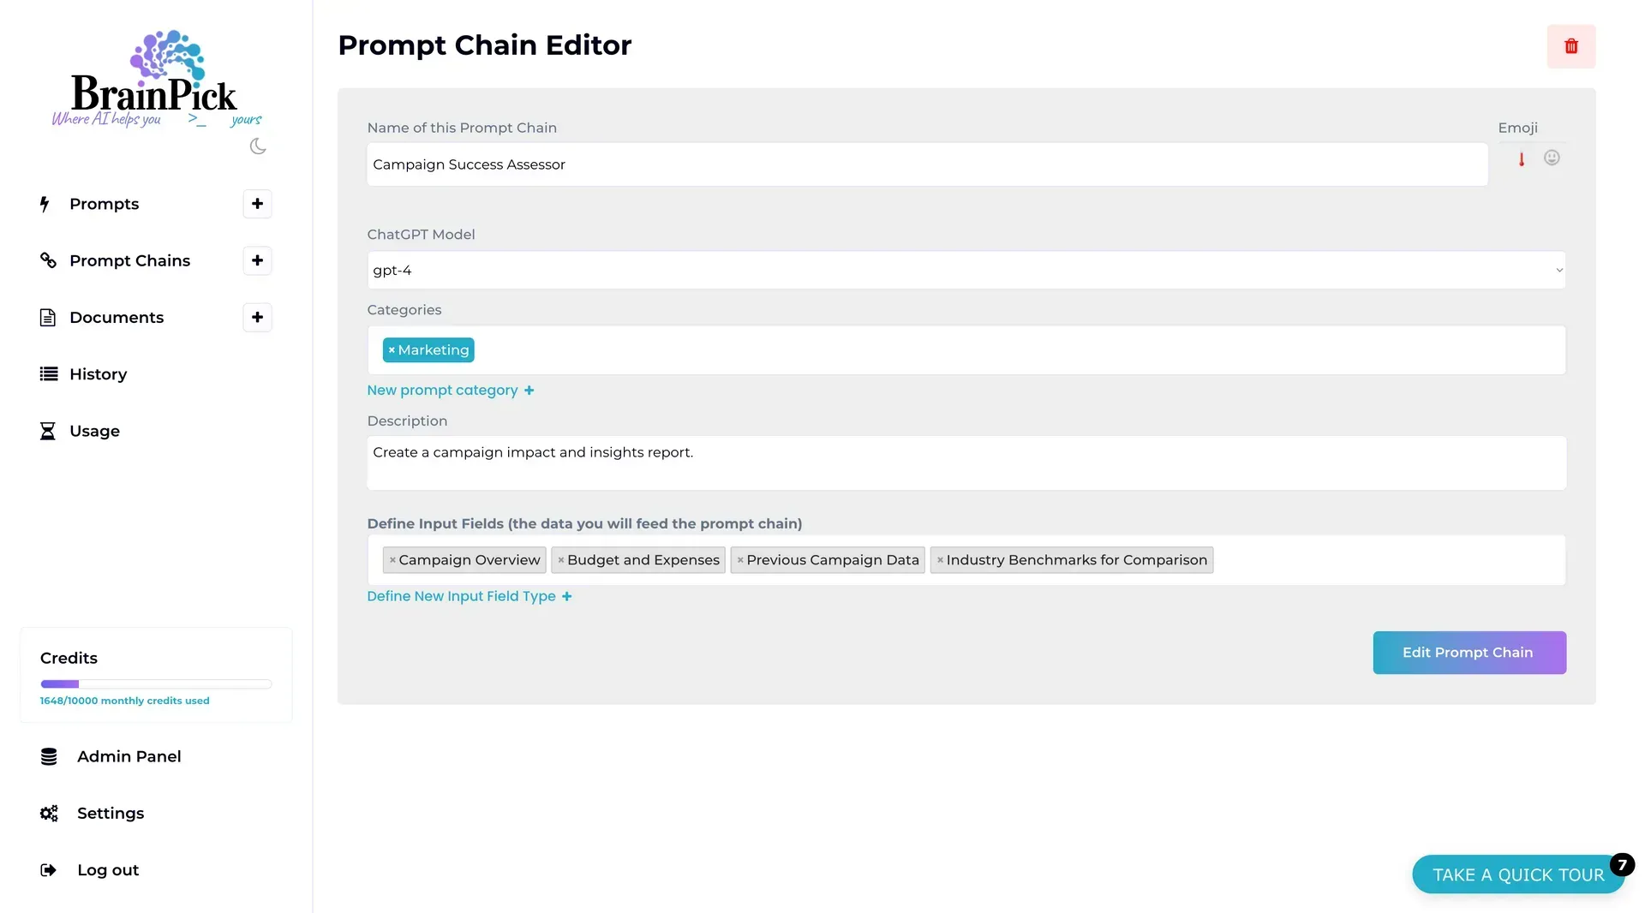Add new document plus icon
This screenshot has width=1645, height=913.
[257, 318]
